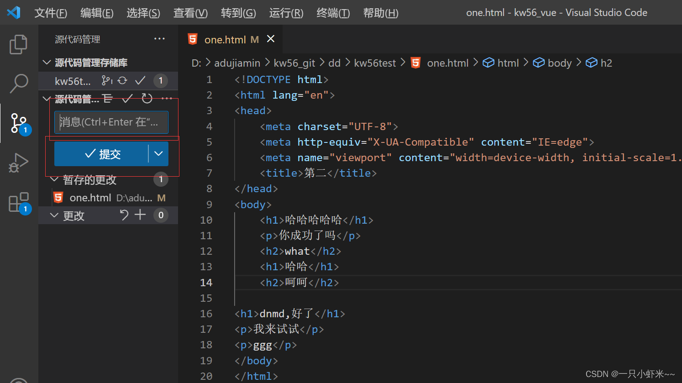Viewport: 682px width, 383px height.
Task: Open more actions in 源代码管理 header
Action: 159,39
